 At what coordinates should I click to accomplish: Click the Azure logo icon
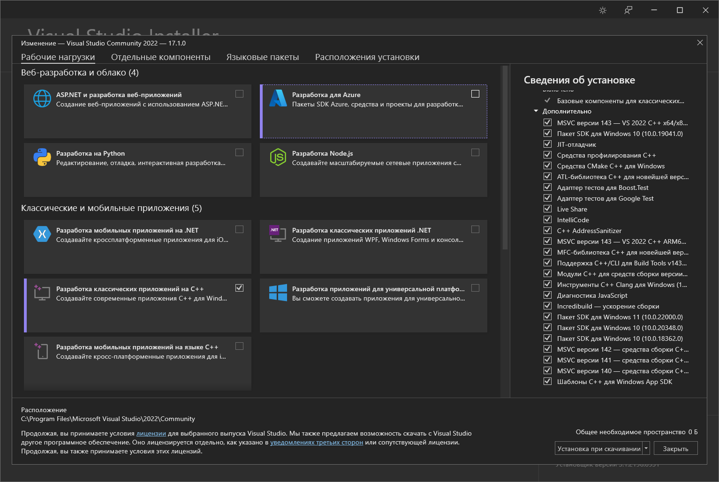pos(278,98)
